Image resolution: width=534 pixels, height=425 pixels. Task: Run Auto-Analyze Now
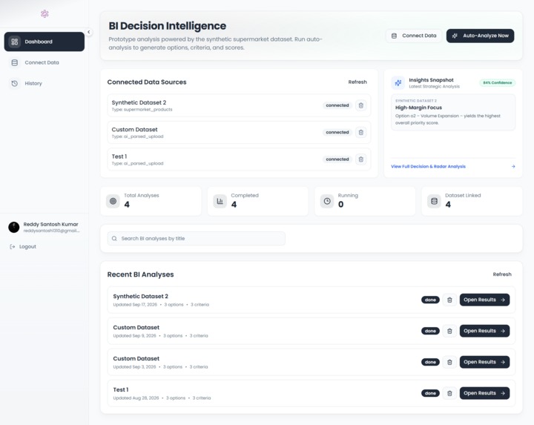click(x=480, y=36)
